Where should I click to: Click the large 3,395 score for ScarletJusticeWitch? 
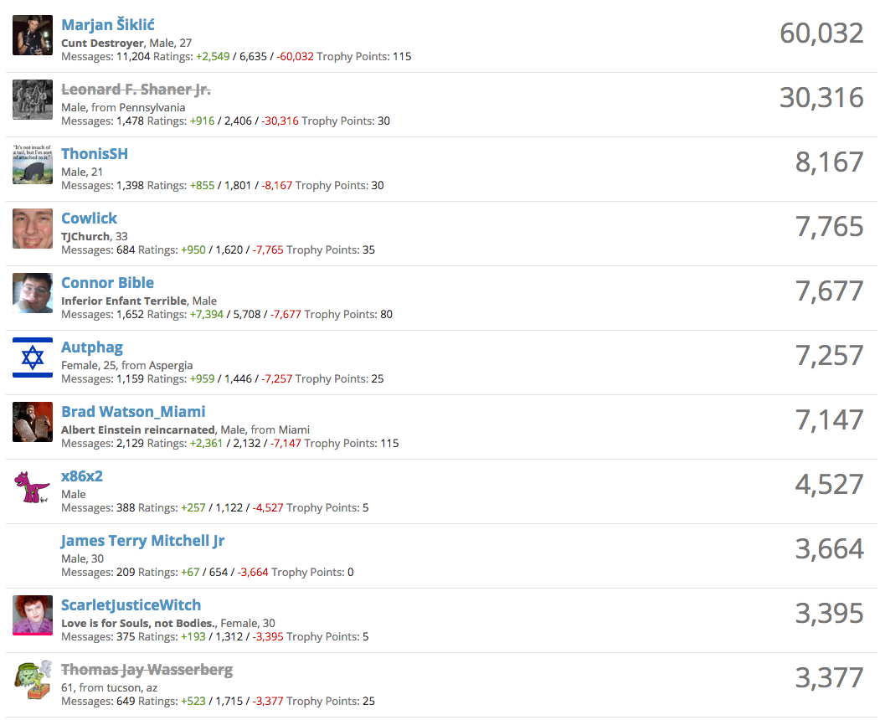pos(830,614)
